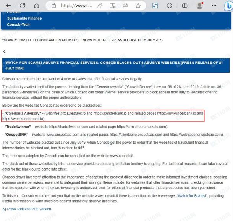The image size is (233, 221).
Task: Click the "Decreto crescita" italic text
Action: (x=109, y=87)
